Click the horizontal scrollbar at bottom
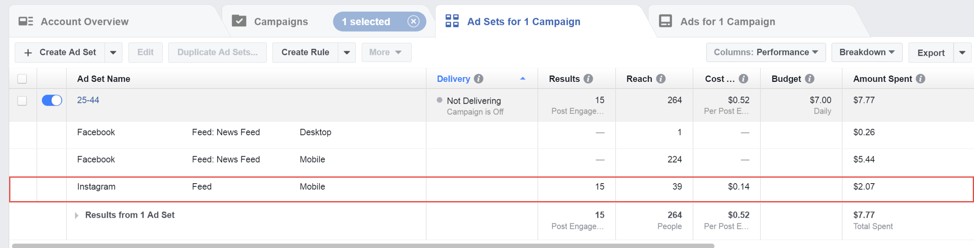This screenshot has width=974, height=248. pos(363,246)
